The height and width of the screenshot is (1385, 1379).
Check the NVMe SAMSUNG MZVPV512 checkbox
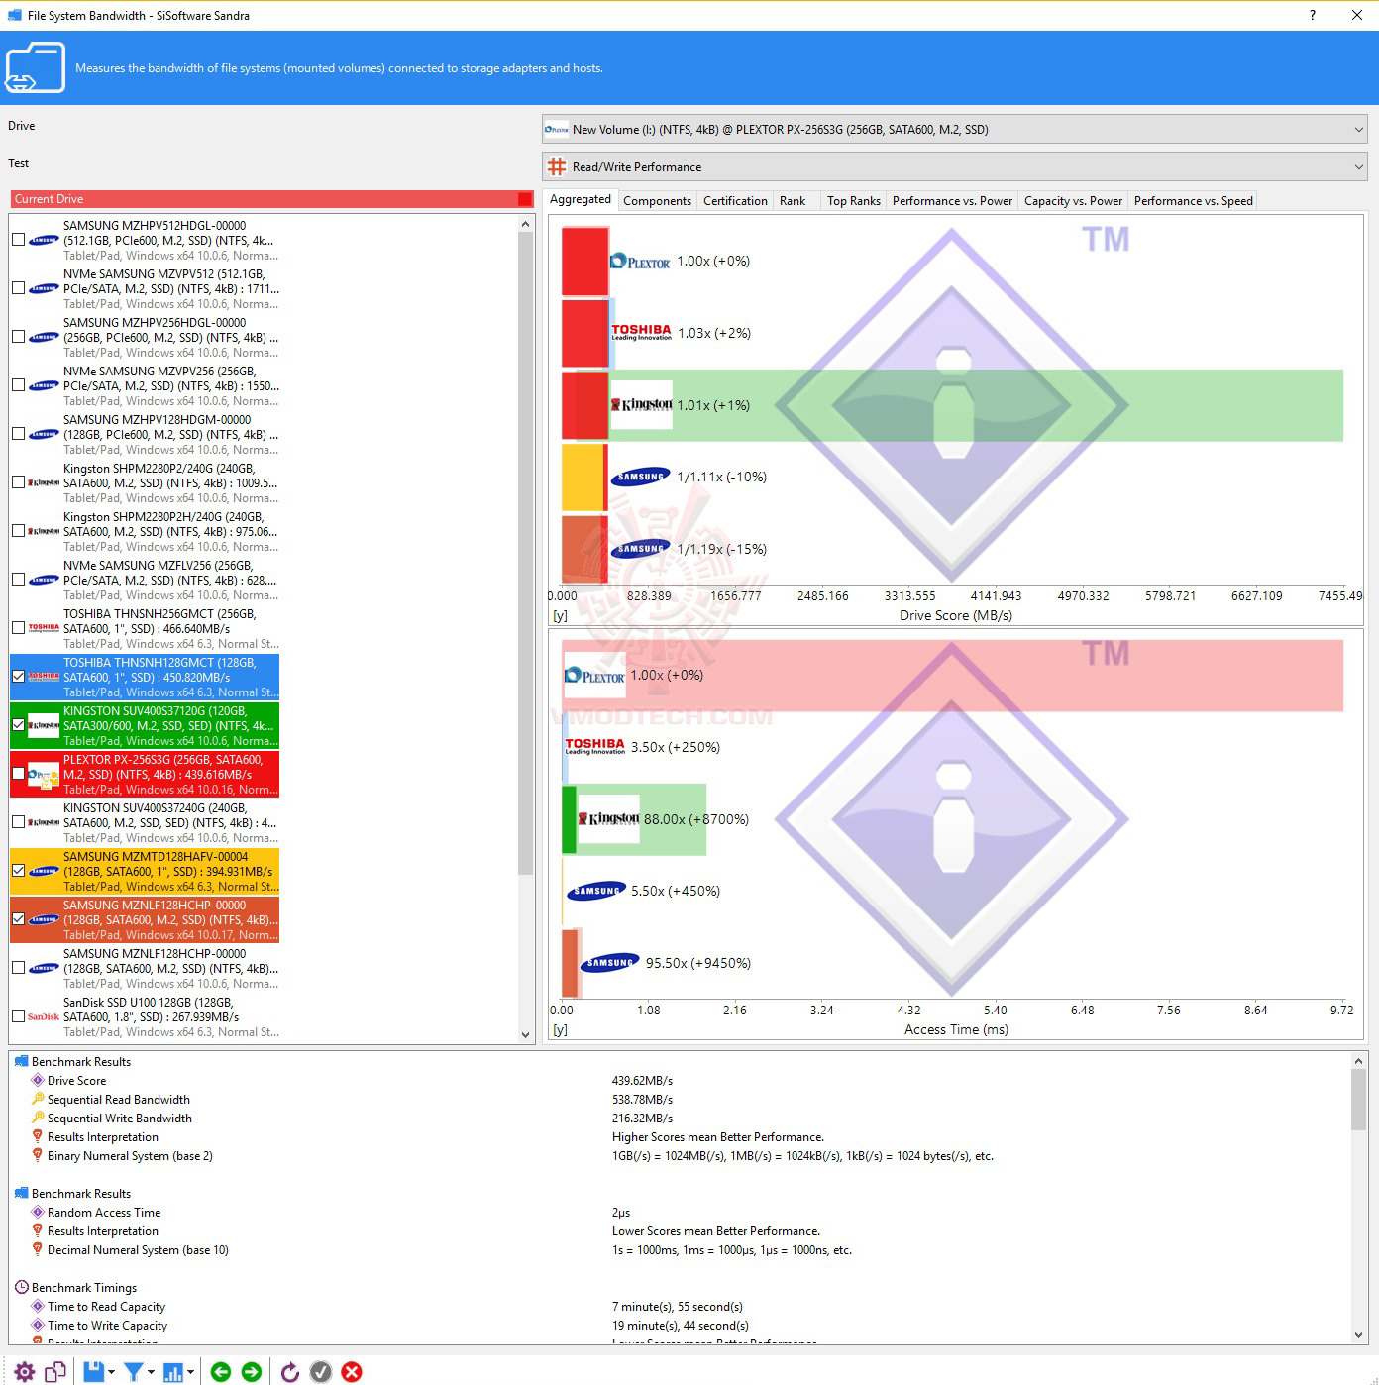pyautogui.click(x=19, y=288)
